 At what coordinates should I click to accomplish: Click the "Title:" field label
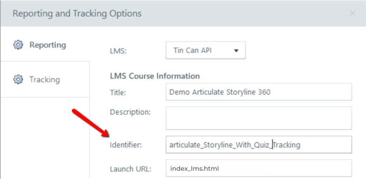[x=118, y=93]
